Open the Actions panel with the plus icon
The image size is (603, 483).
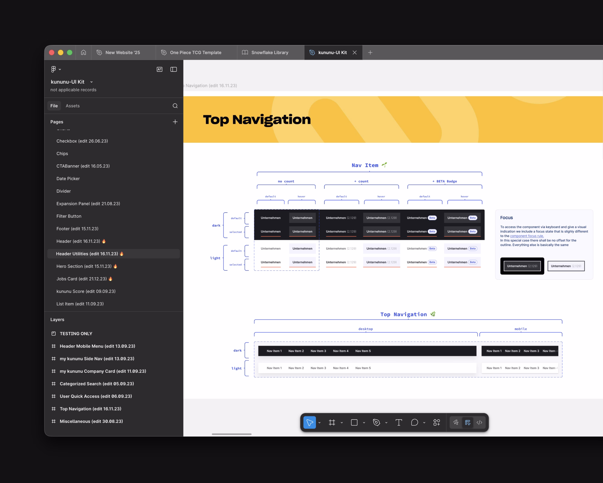pos(437,422)
